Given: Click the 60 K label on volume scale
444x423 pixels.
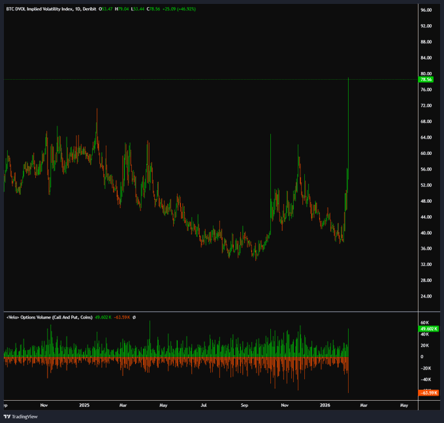Looking at the screenshot, I should point(424,323).
